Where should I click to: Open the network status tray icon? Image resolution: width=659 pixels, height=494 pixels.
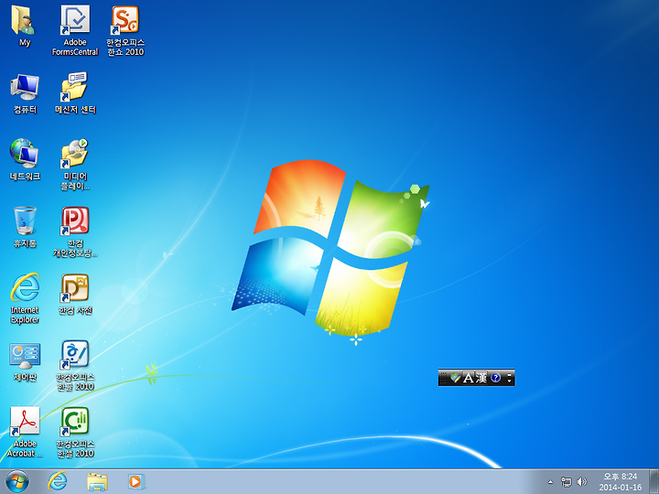click(x=567, y=482)
